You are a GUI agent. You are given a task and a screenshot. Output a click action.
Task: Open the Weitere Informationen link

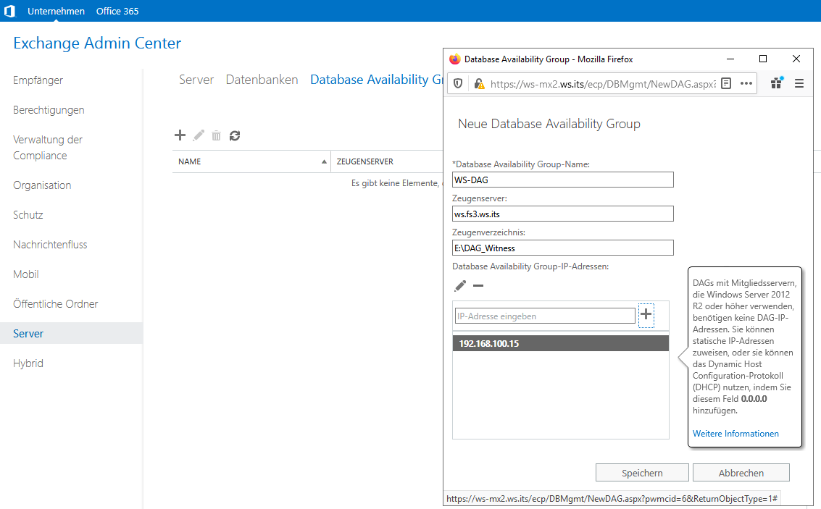(735, 433)
